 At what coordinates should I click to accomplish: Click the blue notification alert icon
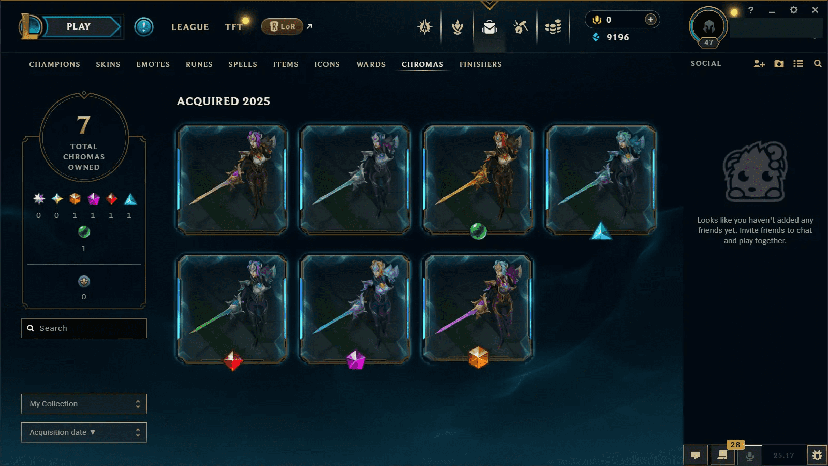[x=144, y=26]
